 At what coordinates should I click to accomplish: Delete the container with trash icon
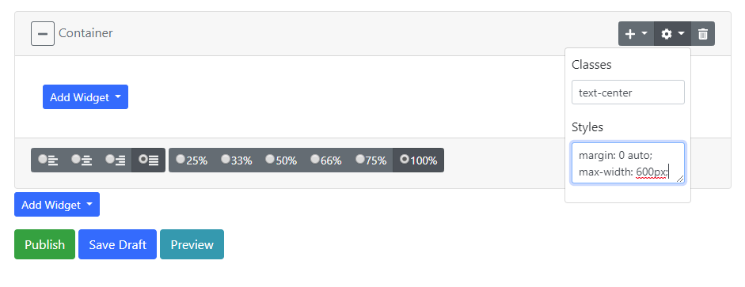[x=703, y=34]
